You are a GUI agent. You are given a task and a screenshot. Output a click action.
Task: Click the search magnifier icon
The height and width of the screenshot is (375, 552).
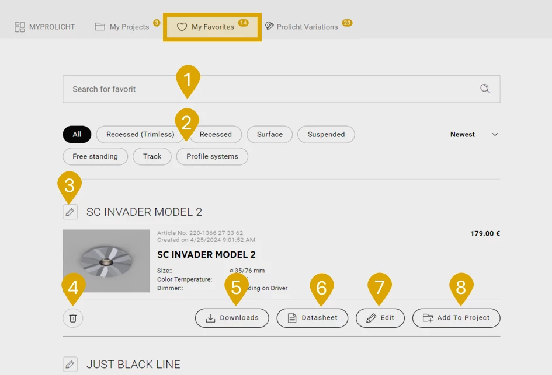(x=485, y=89)
